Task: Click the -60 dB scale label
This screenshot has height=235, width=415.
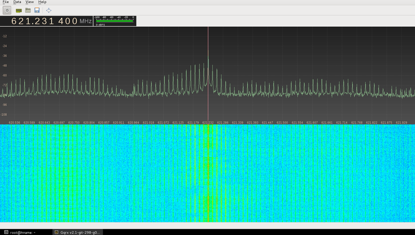Action: click(5, 75)
